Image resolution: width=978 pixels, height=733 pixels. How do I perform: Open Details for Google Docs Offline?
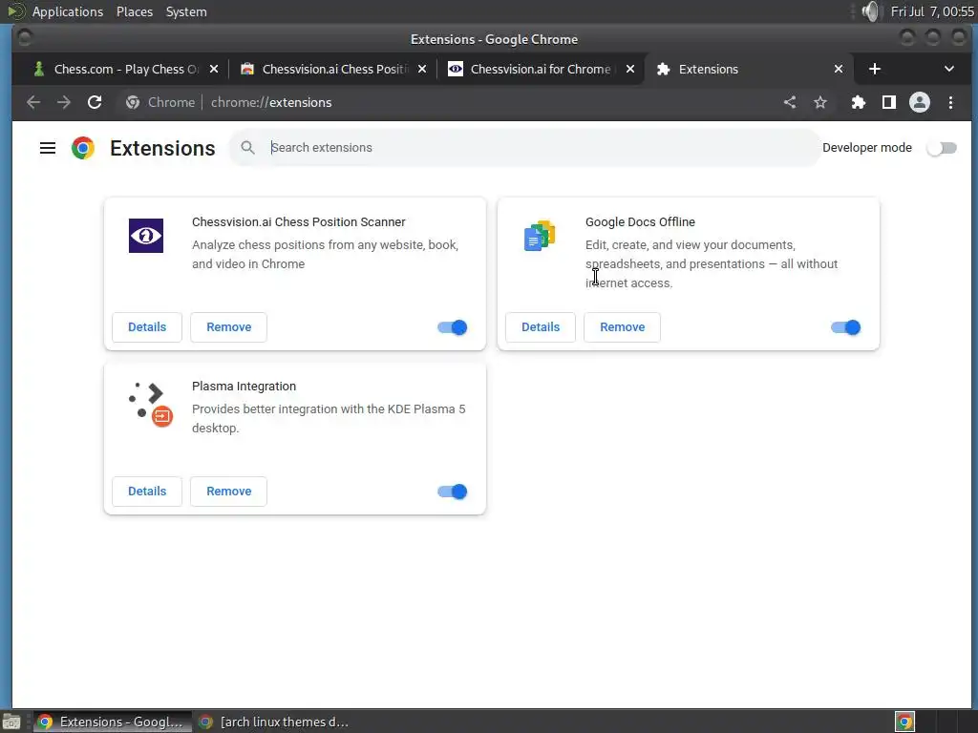click(x=541, y=327)
